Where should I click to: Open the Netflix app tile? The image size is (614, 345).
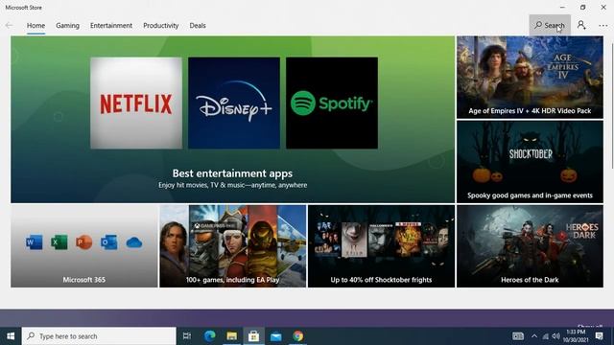click(x=136, y=103)
